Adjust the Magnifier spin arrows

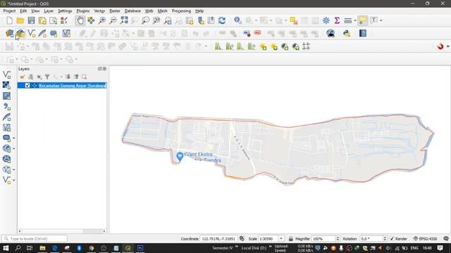[x=338, y=239]
